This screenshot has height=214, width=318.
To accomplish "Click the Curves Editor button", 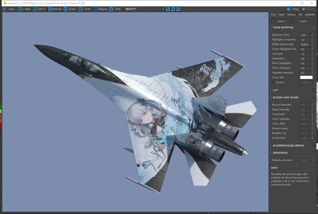I will pyautogui.click(x=306, y=82).
